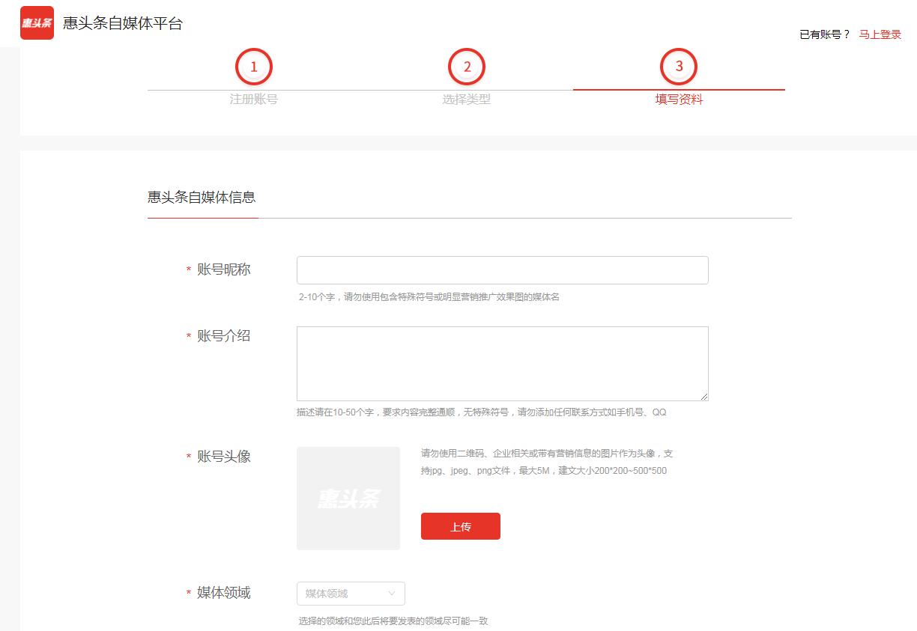Click inside the 账号昵称 text field
917x631 pixels.
502,270
